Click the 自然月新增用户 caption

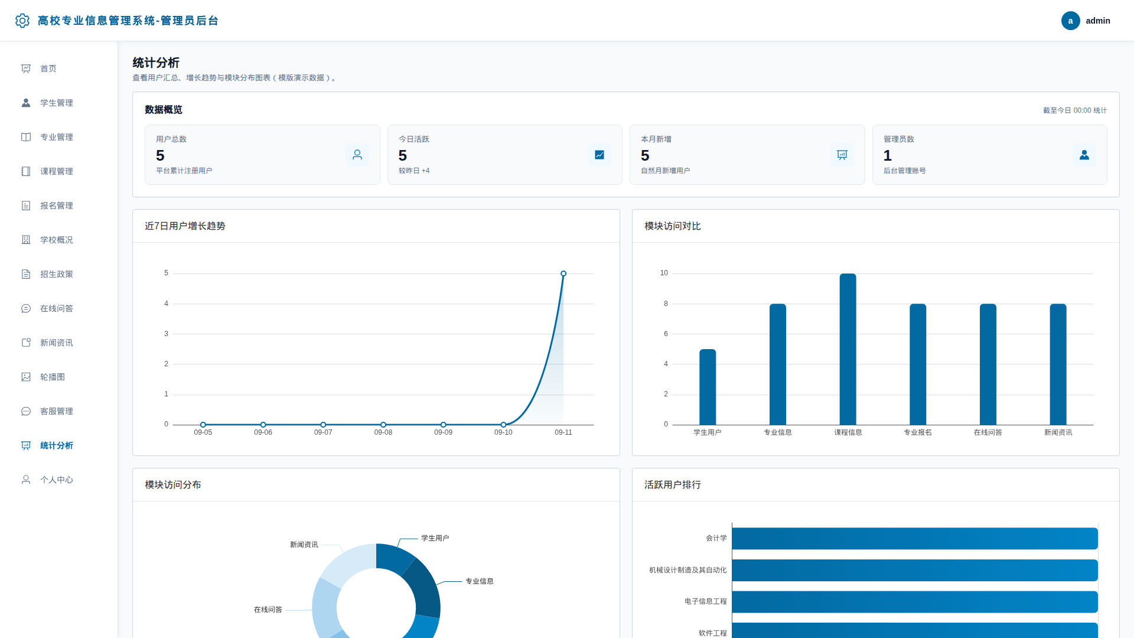tap(666, 171)
